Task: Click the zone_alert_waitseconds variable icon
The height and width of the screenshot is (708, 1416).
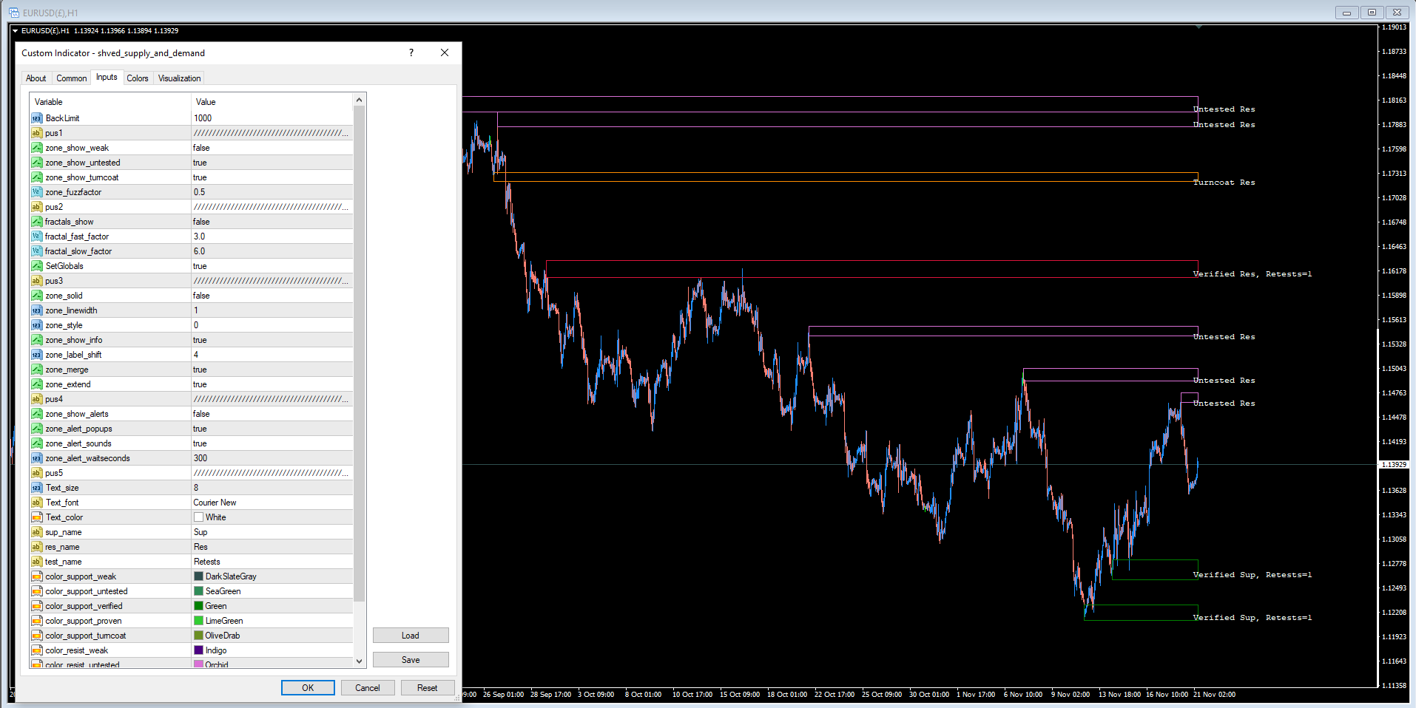Action: tap(36, 458)
